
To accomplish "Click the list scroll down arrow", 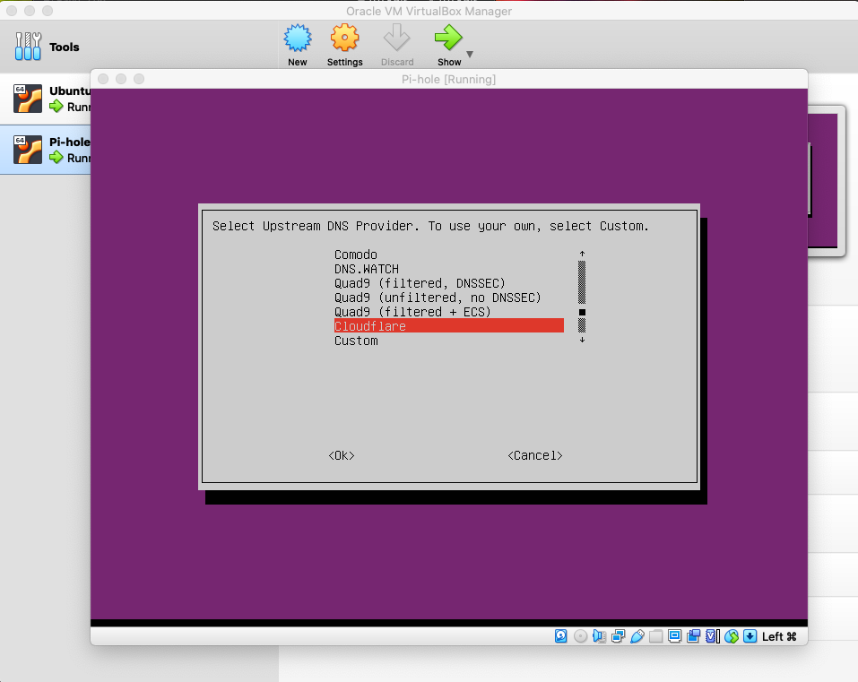I will 582,340.
